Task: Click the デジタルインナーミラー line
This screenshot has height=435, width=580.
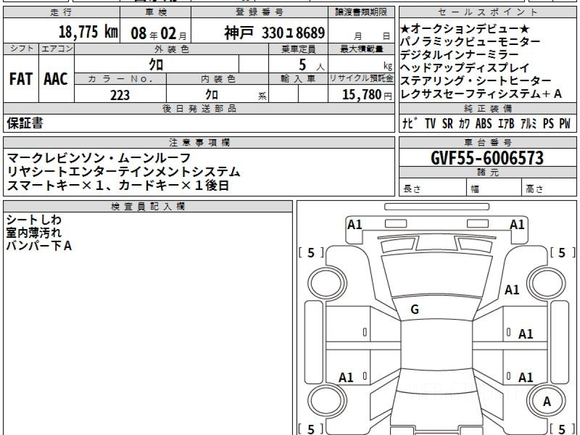Action: click(460, 55)
